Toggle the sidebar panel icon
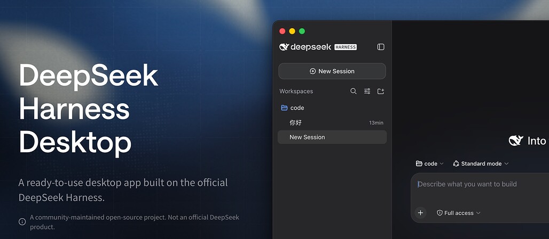549x239 pixels. click(381, 47)
